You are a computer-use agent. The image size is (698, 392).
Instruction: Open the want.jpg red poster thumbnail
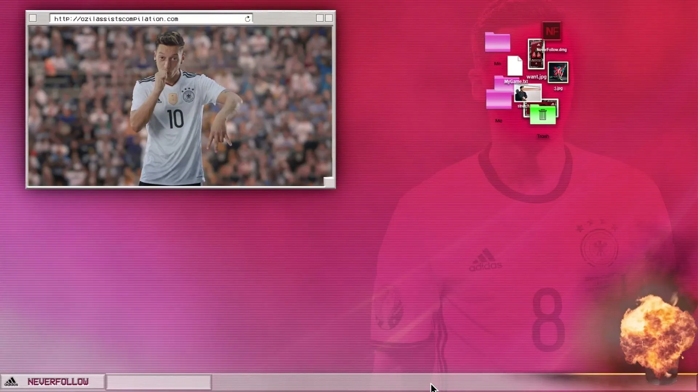click(x=536, y=54)
